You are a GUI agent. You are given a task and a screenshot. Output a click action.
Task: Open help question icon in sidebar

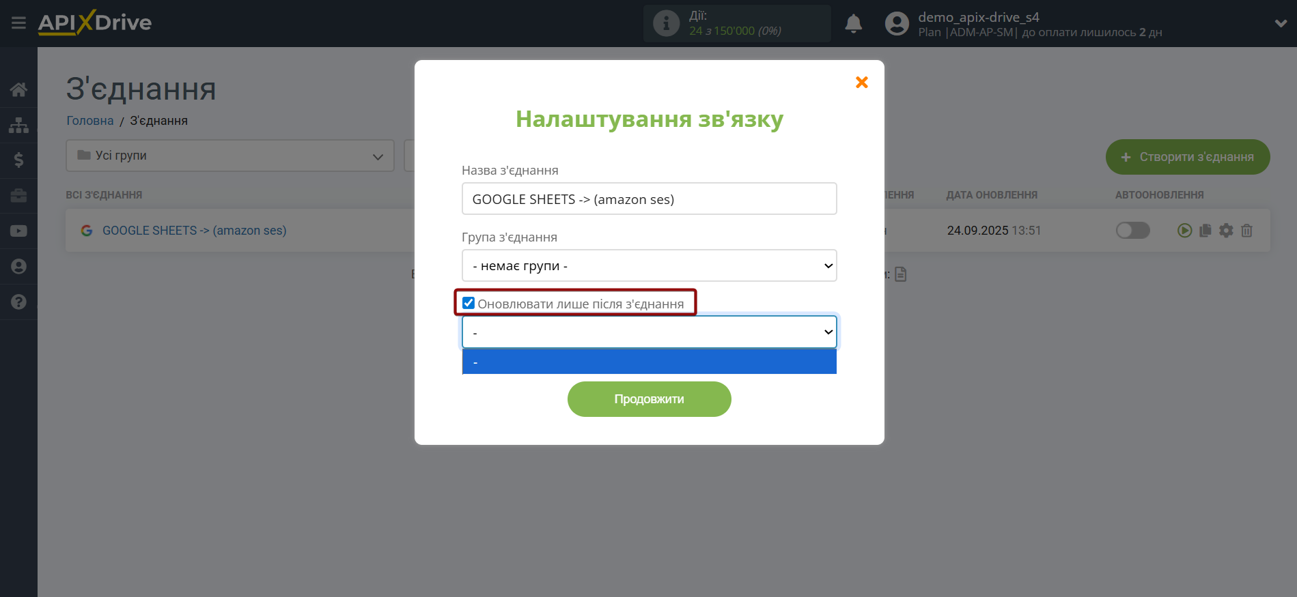pyautogui.click(x=18, y=302)
